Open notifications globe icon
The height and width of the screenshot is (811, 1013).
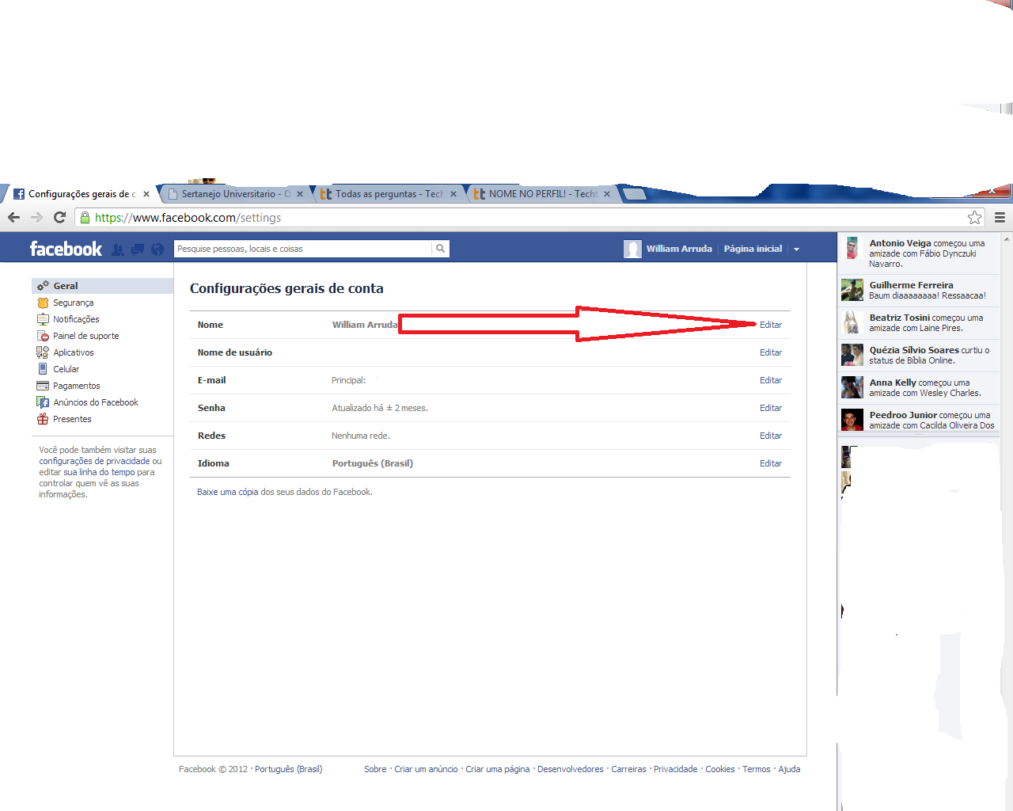click(x=157, y=249)
